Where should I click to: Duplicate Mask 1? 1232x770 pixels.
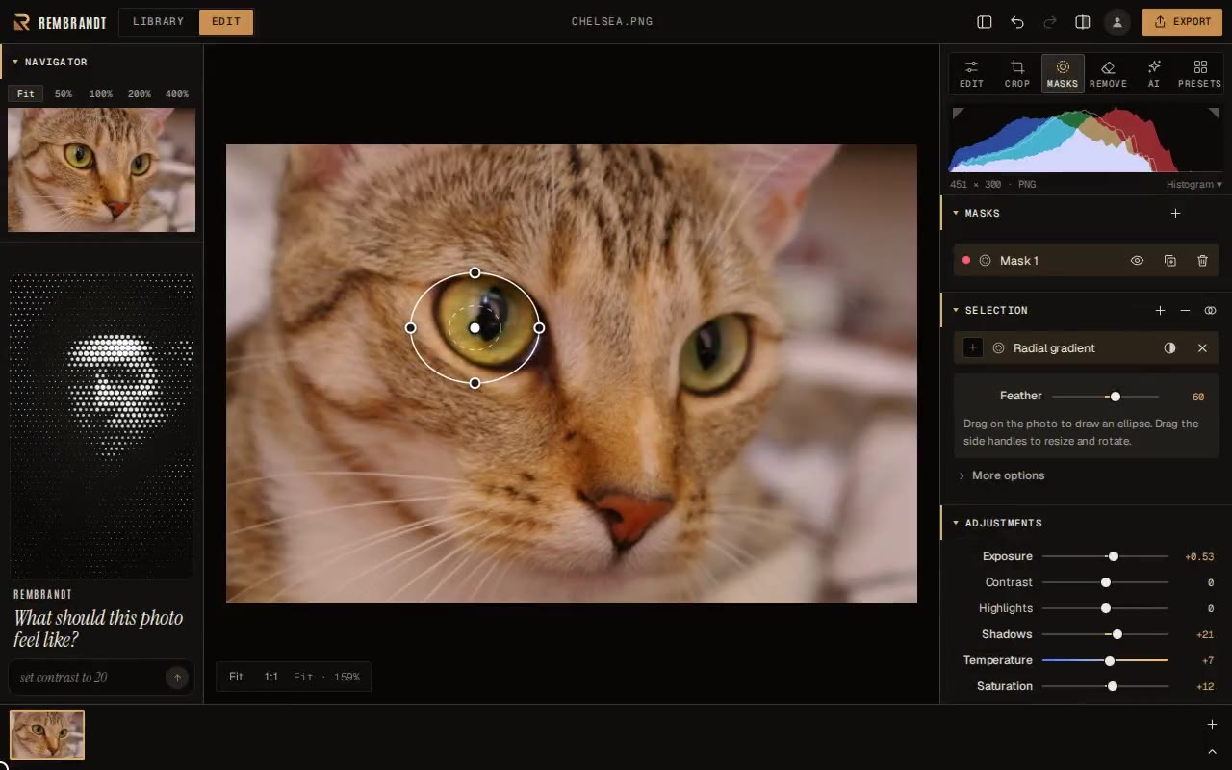click(x=1170, y=261)
